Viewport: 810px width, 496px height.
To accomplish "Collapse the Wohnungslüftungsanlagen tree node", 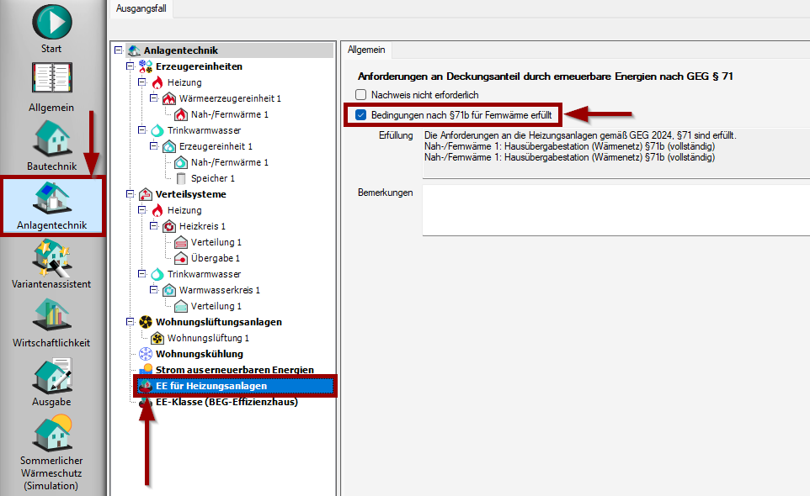I will pyautogui.click(x=130, y=322).
